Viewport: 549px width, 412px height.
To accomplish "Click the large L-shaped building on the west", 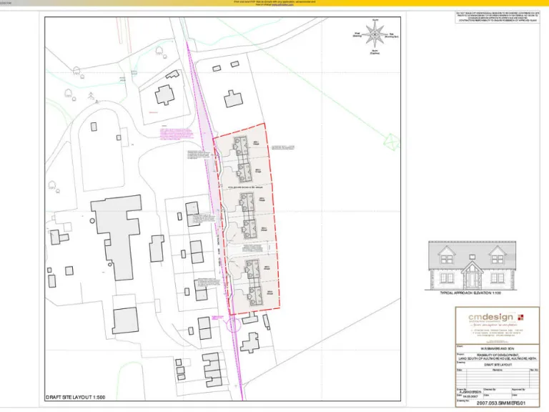I will coord(115,236).
